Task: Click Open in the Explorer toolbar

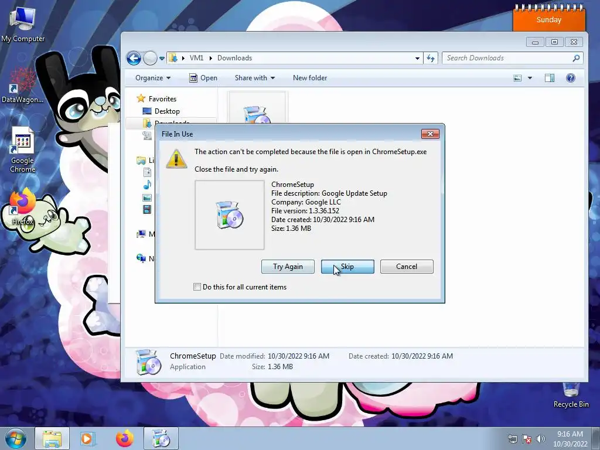Action: coord(203,78)
